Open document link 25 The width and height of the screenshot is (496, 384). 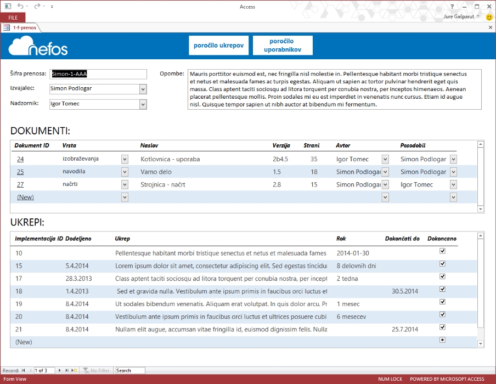[20, 172]
